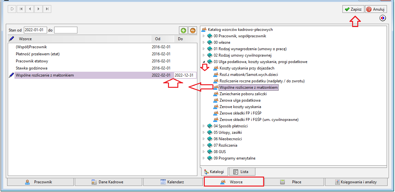This screenshot has width=395, height=192.
Task: Switch to the Katalogi tab
Action: click(x=214, y=172)
